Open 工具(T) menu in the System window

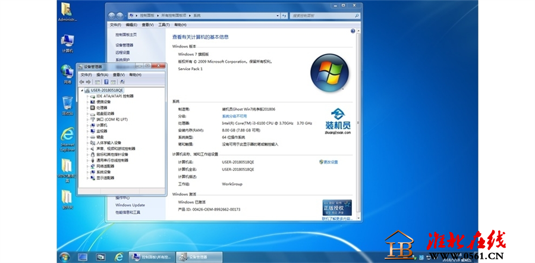(164, 25)
